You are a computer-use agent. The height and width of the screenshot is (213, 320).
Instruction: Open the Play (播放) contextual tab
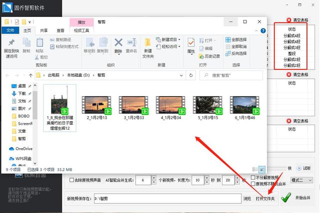click(81, 22)
